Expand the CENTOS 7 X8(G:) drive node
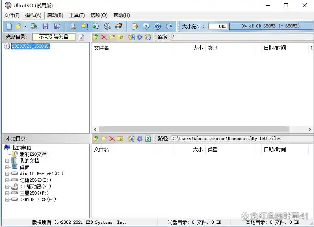This screenshot has height=227, width=314. (7, 199)
